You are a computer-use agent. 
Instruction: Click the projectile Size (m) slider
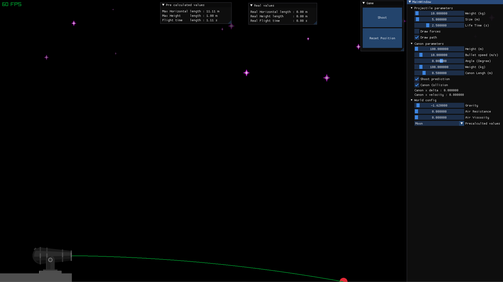pyautogui.click(x=439, y=19)
